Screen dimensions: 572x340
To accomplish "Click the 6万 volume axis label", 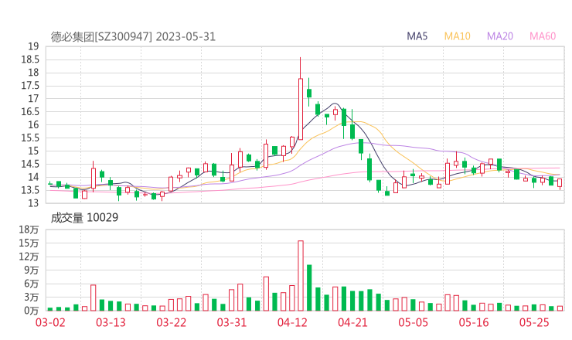I will point(32,284).
